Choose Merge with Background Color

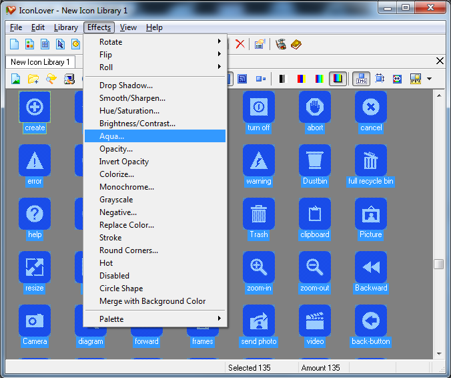[x=155, y=301]
